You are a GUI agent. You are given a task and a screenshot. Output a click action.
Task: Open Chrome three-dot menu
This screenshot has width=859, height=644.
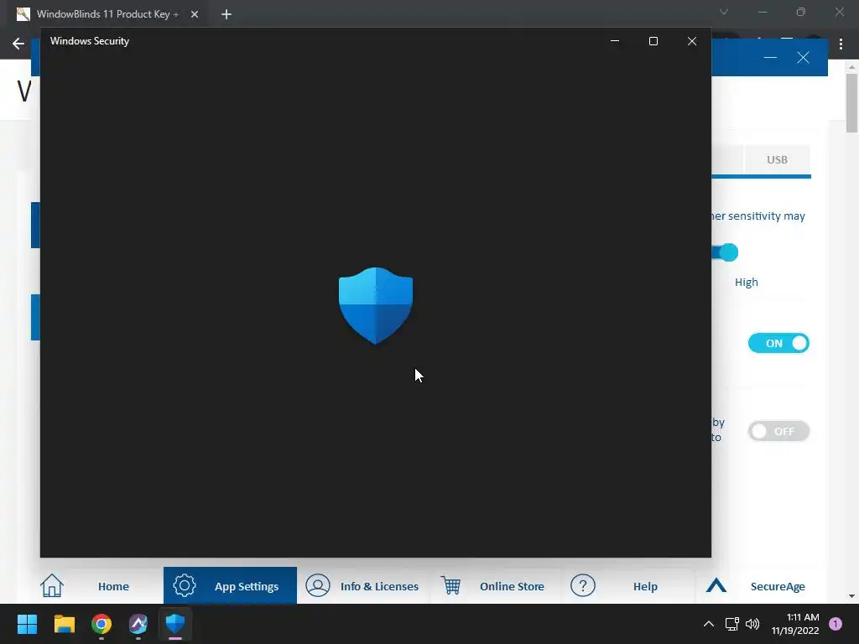[841, 44]
